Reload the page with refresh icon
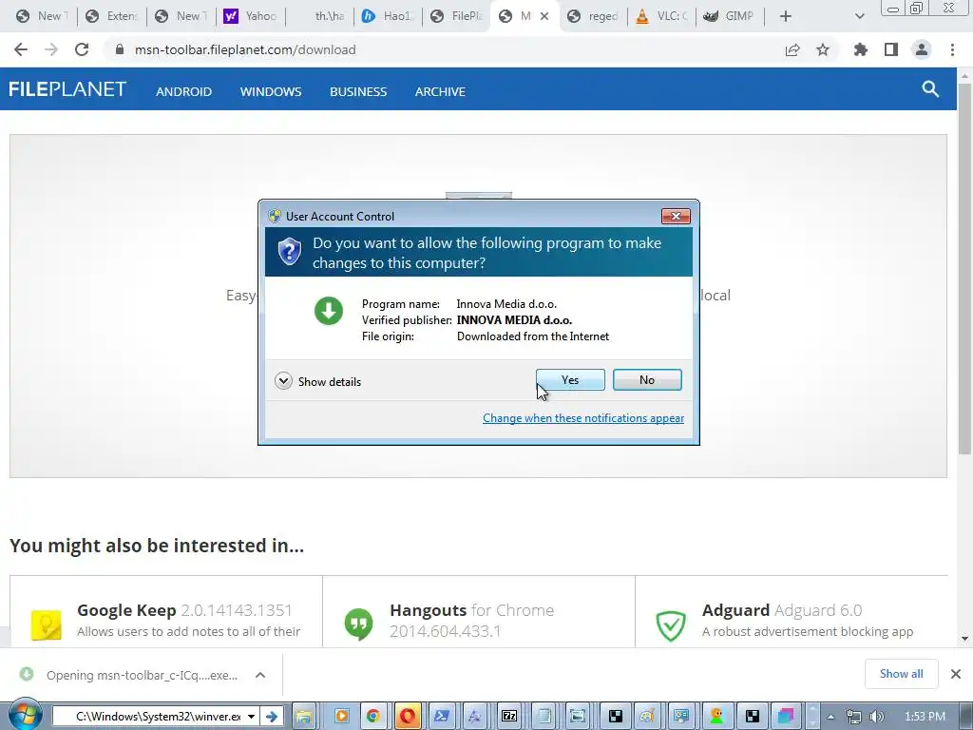 pyautogui.click(x=82, y=49)
